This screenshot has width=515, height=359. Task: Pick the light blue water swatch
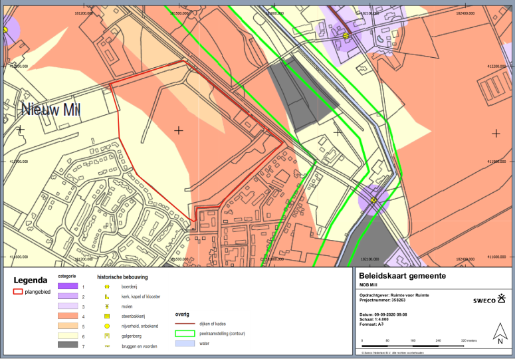tap(185, 344)
